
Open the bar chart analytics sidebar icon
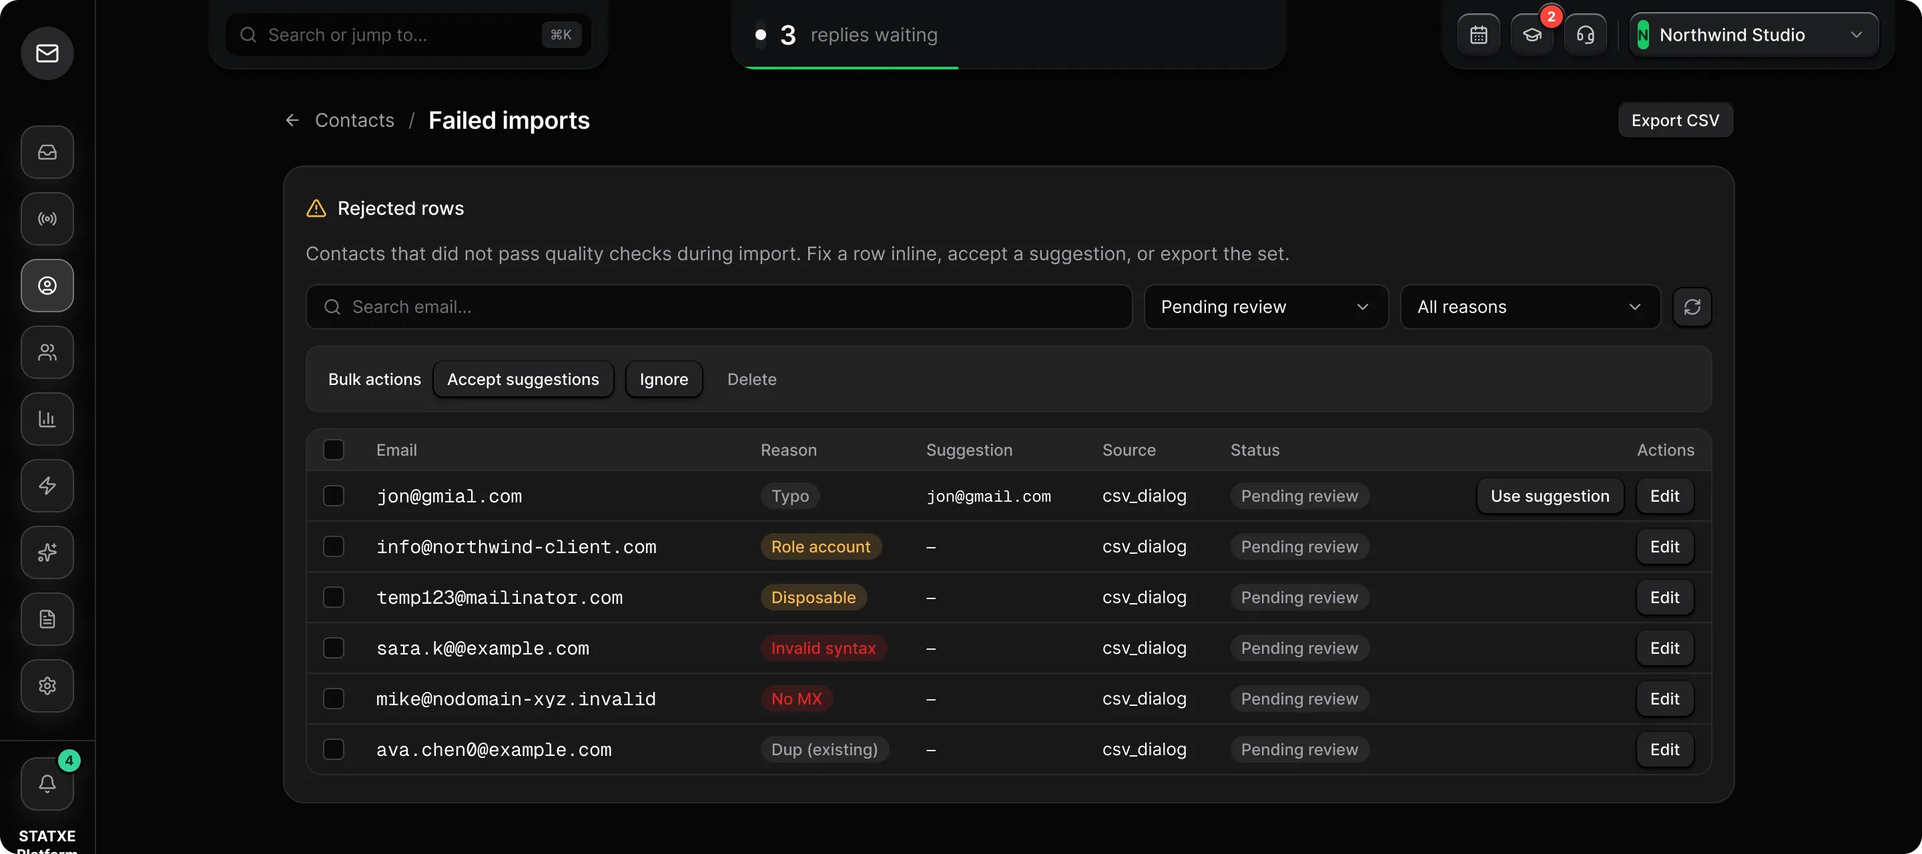tap(47, 419)
